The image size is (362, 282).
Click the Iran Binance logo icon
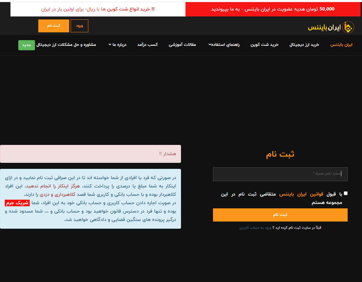point(348,27)
